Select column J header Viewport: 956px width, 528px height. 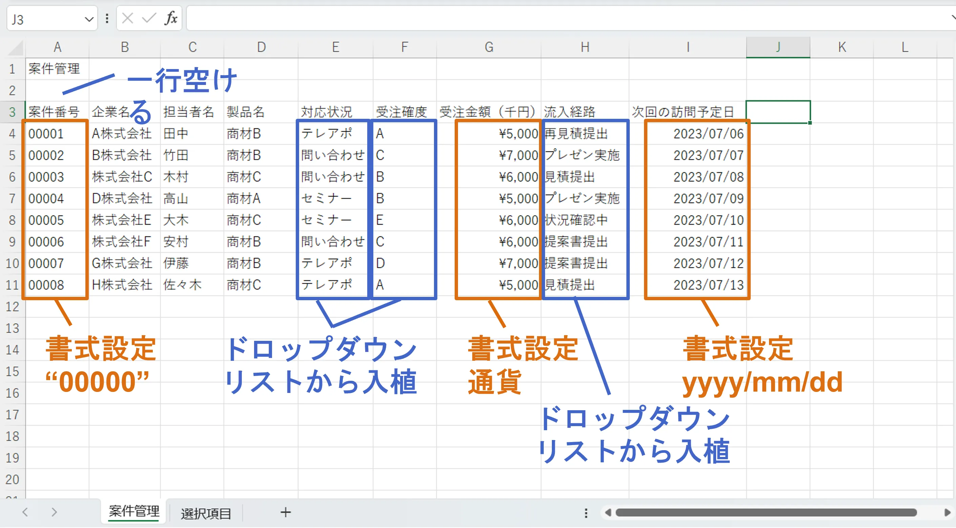778,47
